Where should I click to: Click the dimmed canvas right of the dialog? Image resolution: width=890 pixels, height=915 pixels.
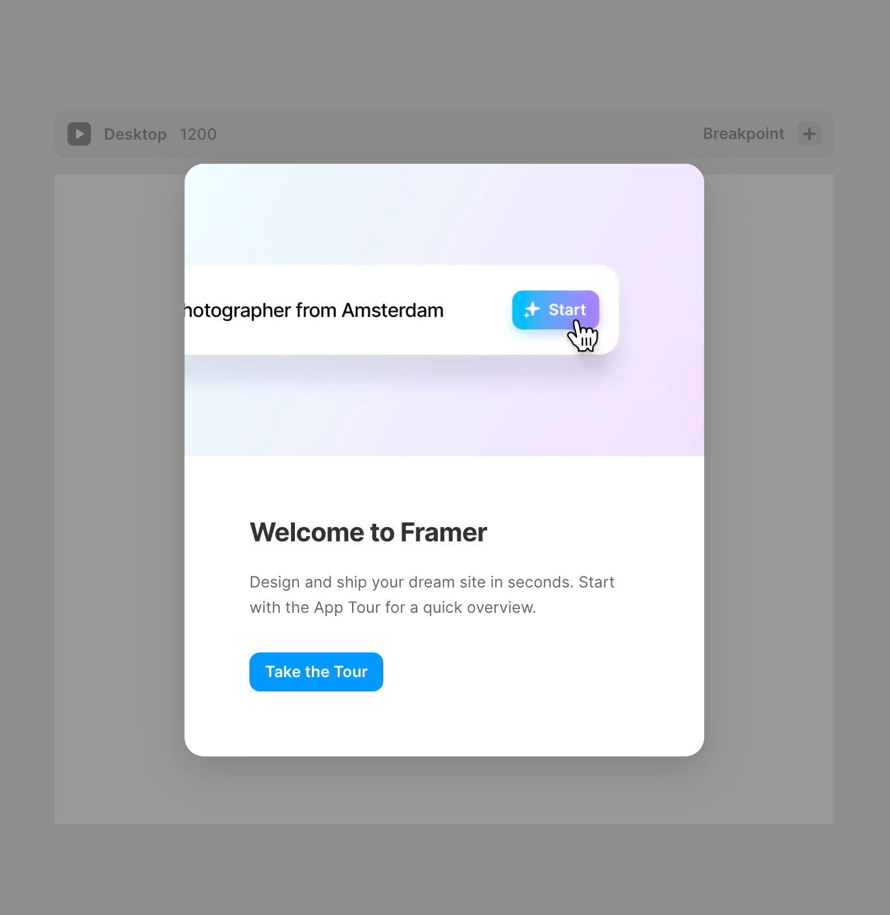(x=769, y=498)
